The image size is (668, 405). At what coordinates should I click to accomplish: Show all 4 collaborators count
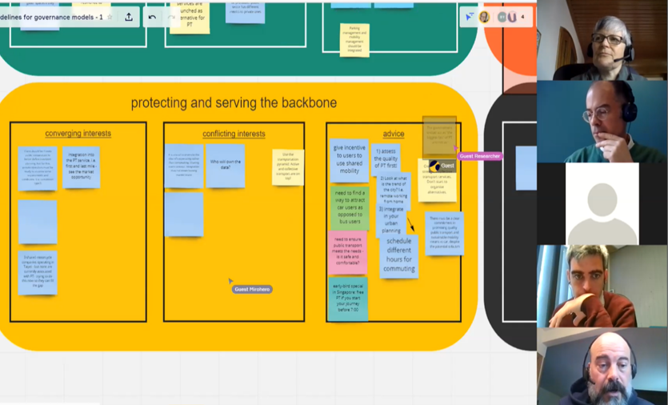[x=522, y=17]
